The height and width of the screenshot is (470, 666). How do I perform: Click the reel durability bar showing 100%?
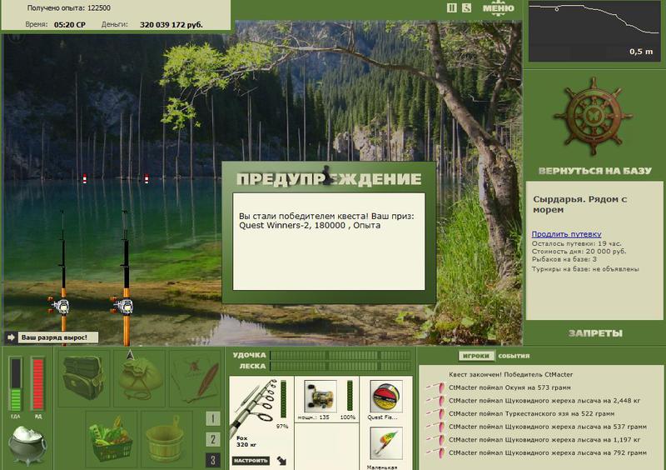(x=350, y=396)
